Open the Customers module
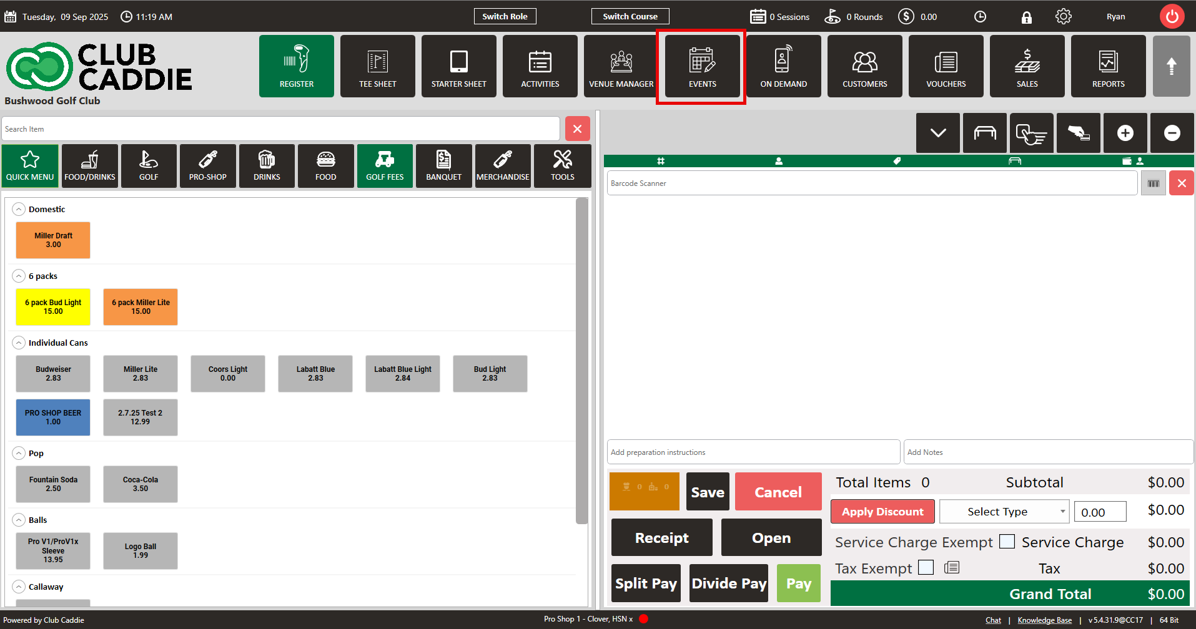Screen dimensions: 1196x629 (x=865, y=66)
